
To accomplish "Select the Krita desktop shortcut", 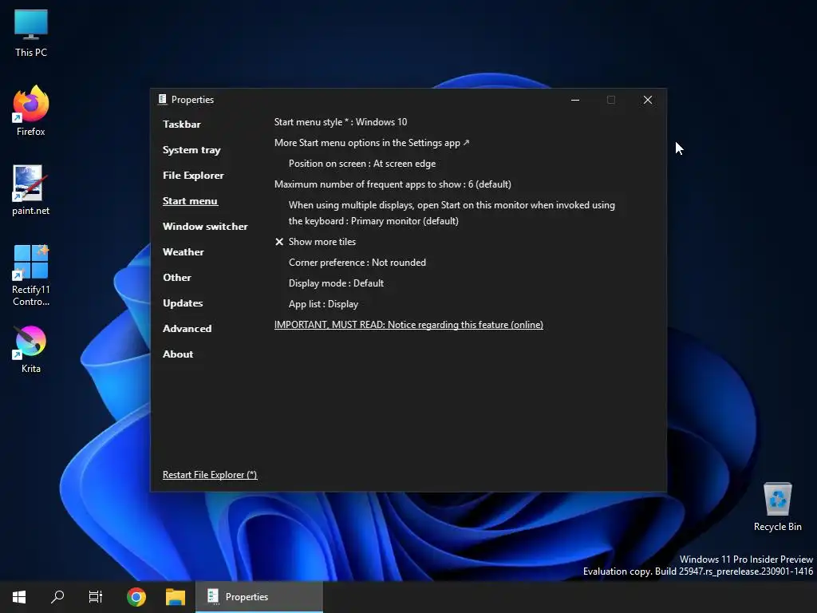I will (x=31, y=349).
